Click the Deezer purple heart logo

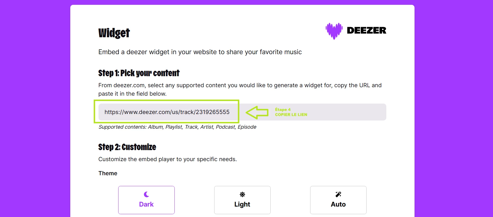click(334, 31)
